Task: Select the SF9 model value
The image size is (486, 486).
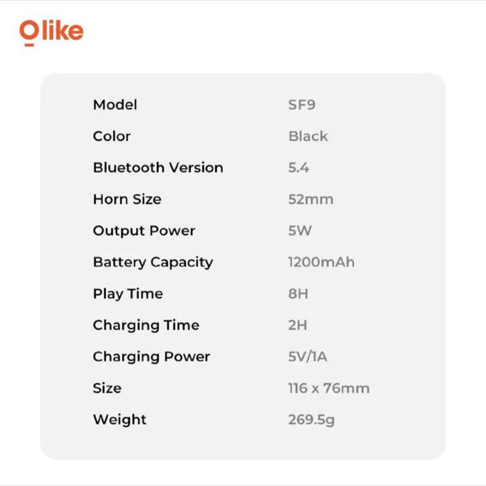Action: [x=302, y=105]
